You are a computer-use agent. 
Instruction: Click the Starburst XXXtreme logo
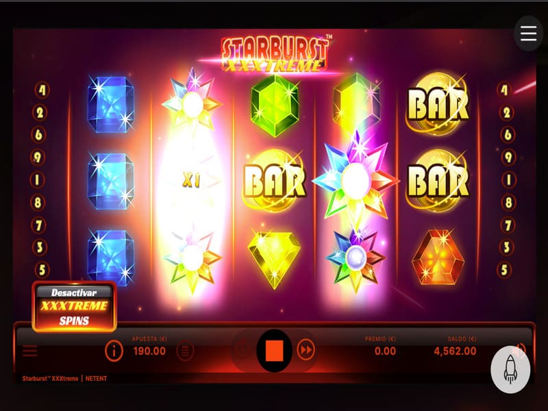click(x=275, y=54)
